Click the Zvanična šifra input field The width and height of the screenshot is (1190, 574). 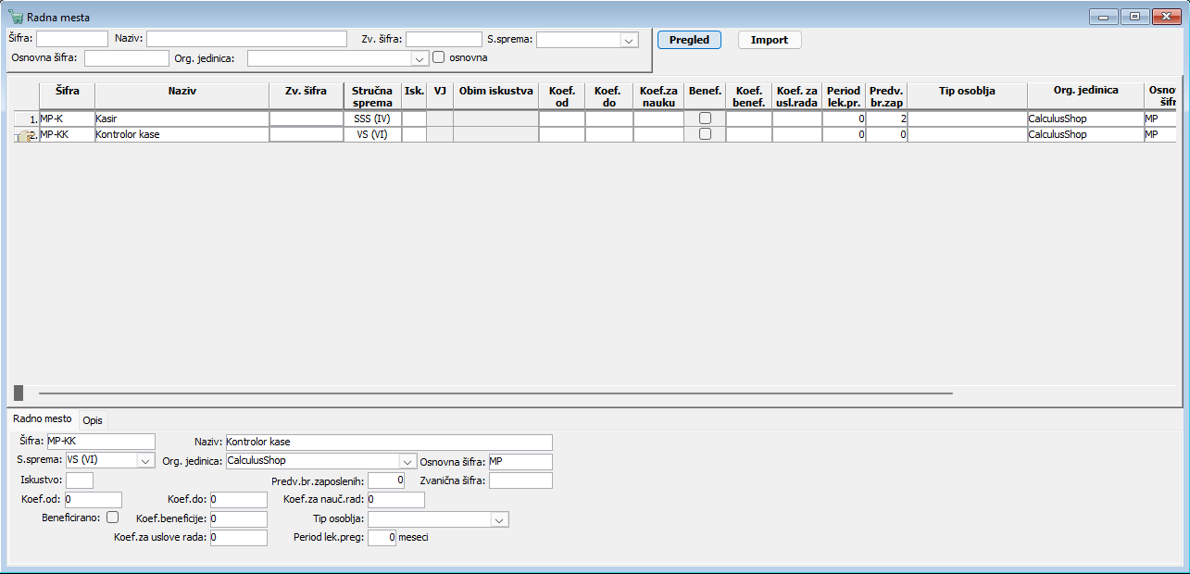520,480
